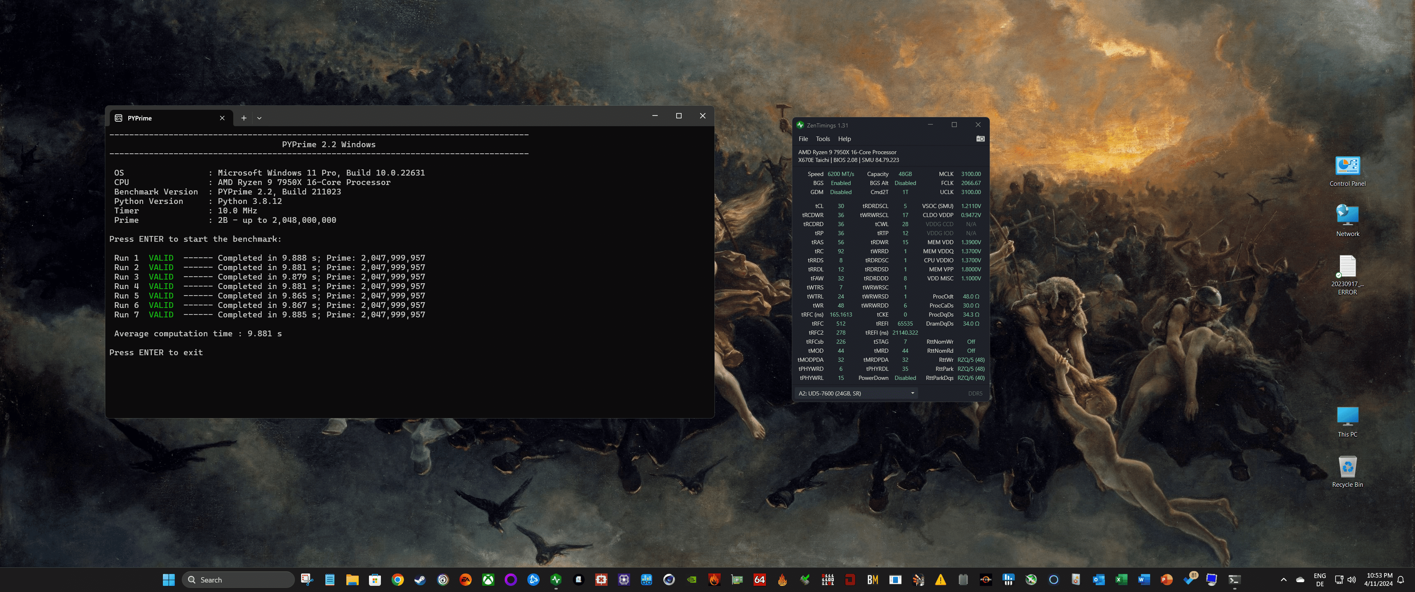1415x592 pixels.
Task: Open the yellow warning triangle taskbar app
Action: (x=940, y=579)
